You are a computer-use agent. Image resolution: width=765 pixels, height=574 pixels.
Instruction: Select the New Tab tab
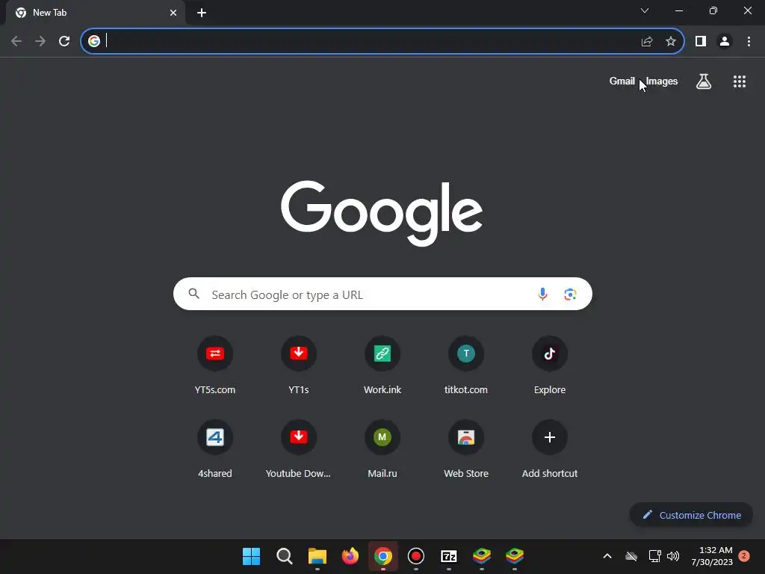click(x=95, y=13)
